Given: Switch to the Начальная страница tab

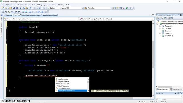Looking at the screenshot, I should (x=49, y=15).
